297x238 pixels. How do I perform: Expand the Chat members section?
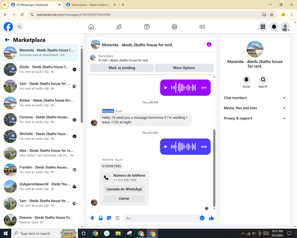(255, 98)
